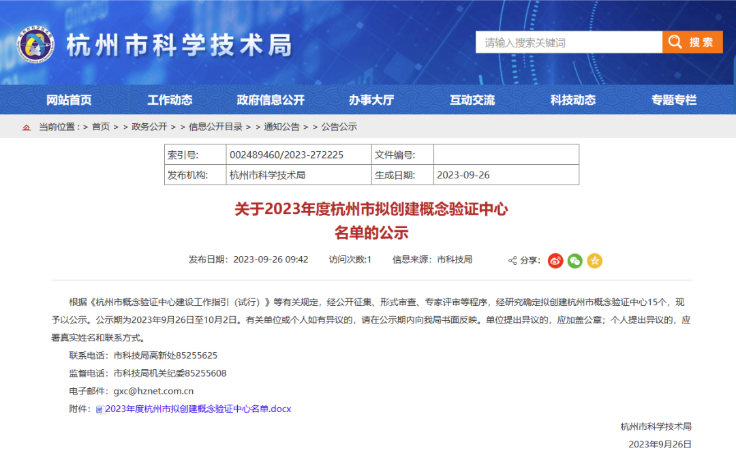Click 杭州市科学技术局 in the info table
736x457 pixels.
tap(268, 175)
